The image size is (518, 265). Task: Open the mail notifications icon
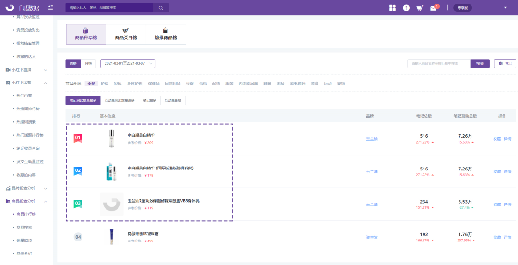pos(434,8)
